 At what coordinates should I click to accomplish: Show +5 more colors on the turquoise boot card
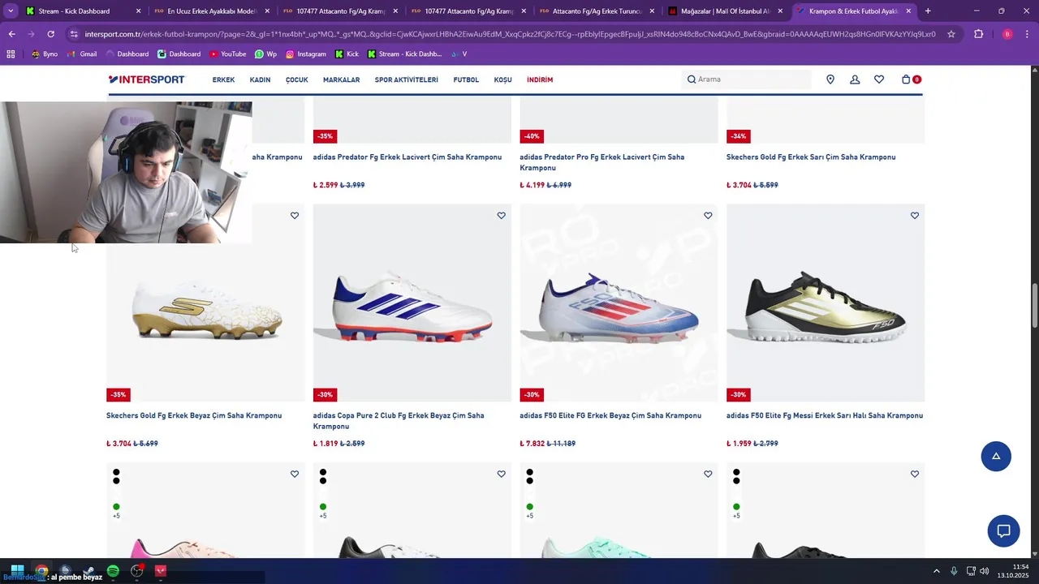click(529, 516)
